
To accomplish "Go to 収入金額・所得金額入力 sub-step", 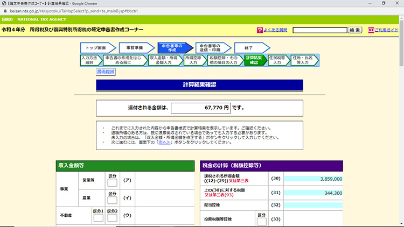I will coord(164,60).
